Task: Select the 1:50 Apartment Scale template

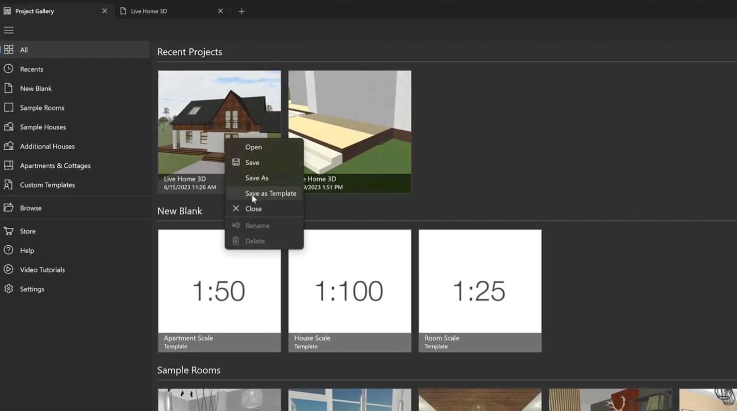Action: (220, 291)
